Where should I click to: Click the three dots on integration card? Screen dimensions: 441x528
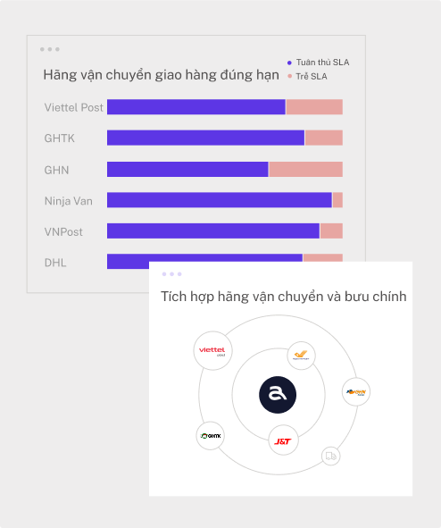172,274
